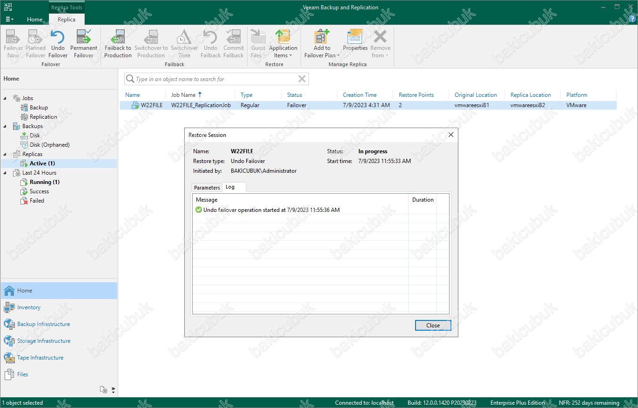Click the replica Properties icon
Viewport: 638px width, 408px height.
coord(355,41)
